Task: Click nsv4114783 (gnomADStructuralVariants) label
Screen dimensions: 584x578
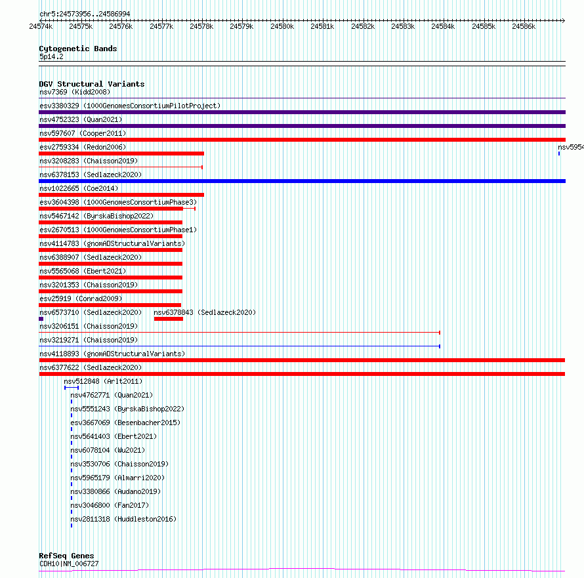Action: 112,243
